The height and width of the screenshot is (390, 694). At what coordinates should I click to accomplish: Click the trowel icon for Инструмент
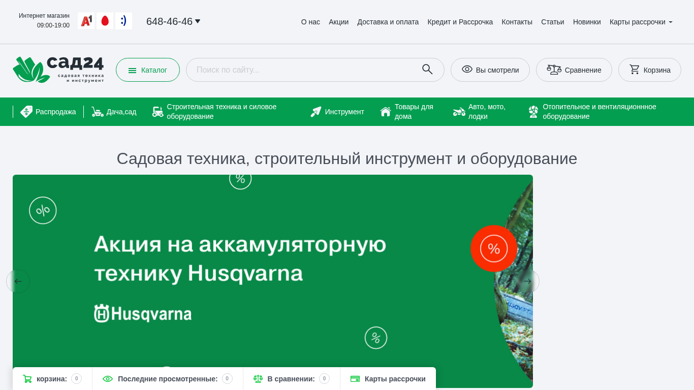click(x=316, y=112)
